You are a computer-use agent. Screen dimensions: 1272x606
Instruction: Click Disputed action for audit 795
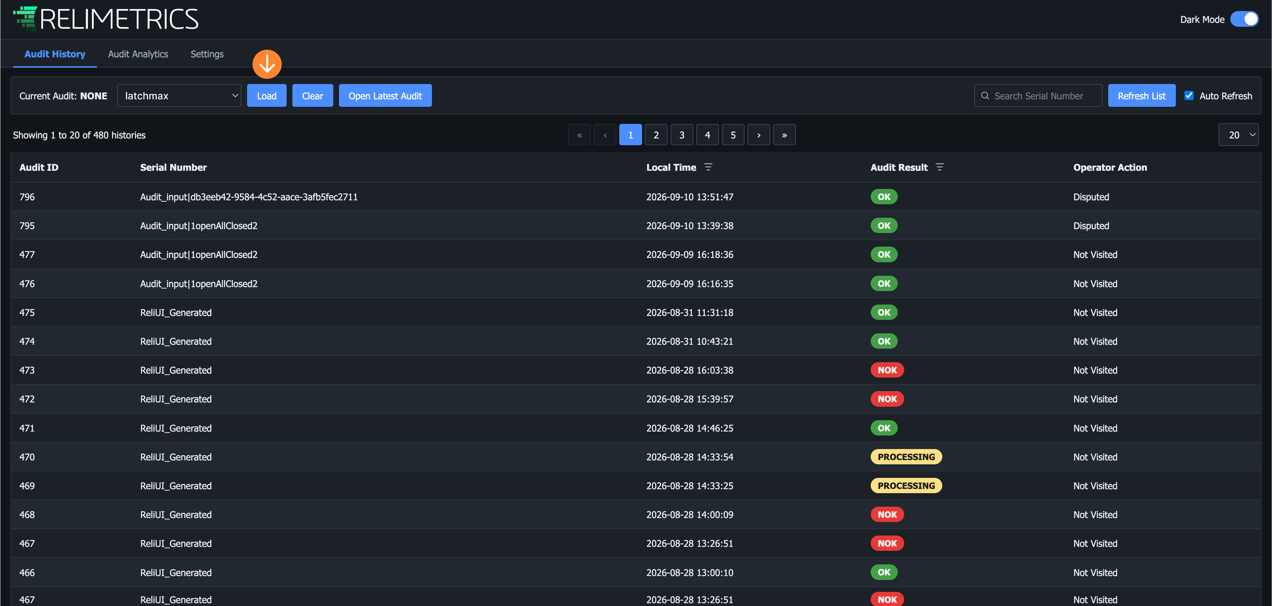[x=1091, y=226]
